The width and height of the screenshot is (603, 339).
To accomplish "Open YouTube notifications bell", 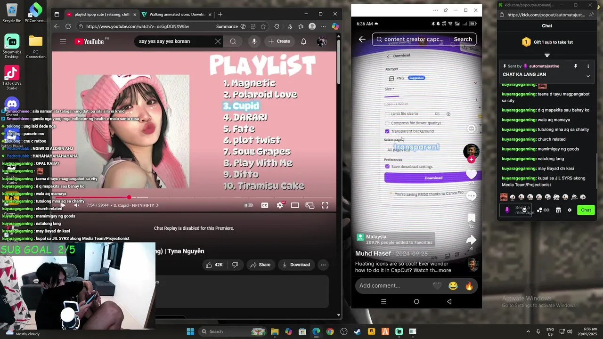I will tap(303, 41).
